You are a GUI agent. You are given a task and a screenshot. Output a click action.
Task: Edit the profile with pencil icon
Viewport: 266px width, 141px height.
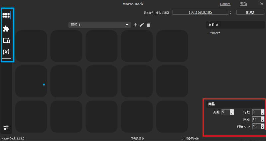click(142, 25)
